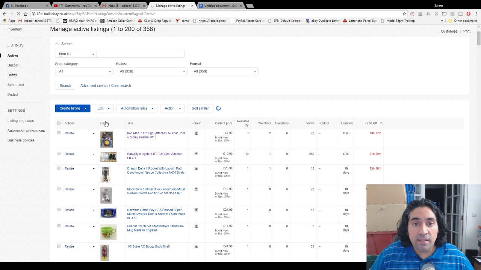Tick the select-all listings checkbox in header
The image size is (481, 270).
click(x=59, y=123)
